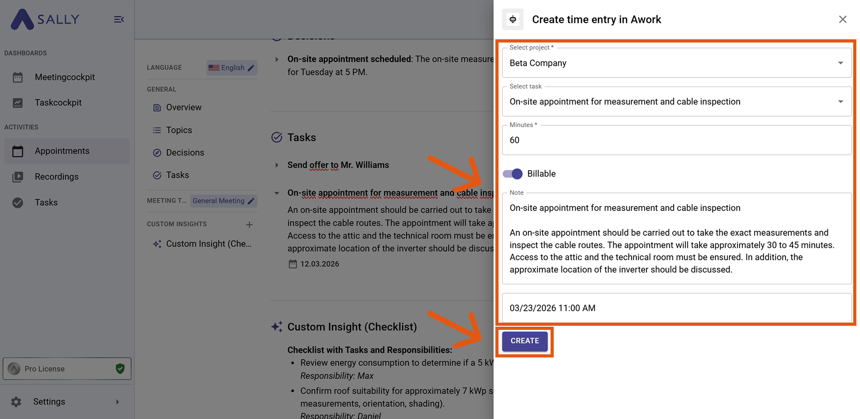Go to Recordings in sidebar
Viewport: 860px width, 419px height.
tap(57, 177)
